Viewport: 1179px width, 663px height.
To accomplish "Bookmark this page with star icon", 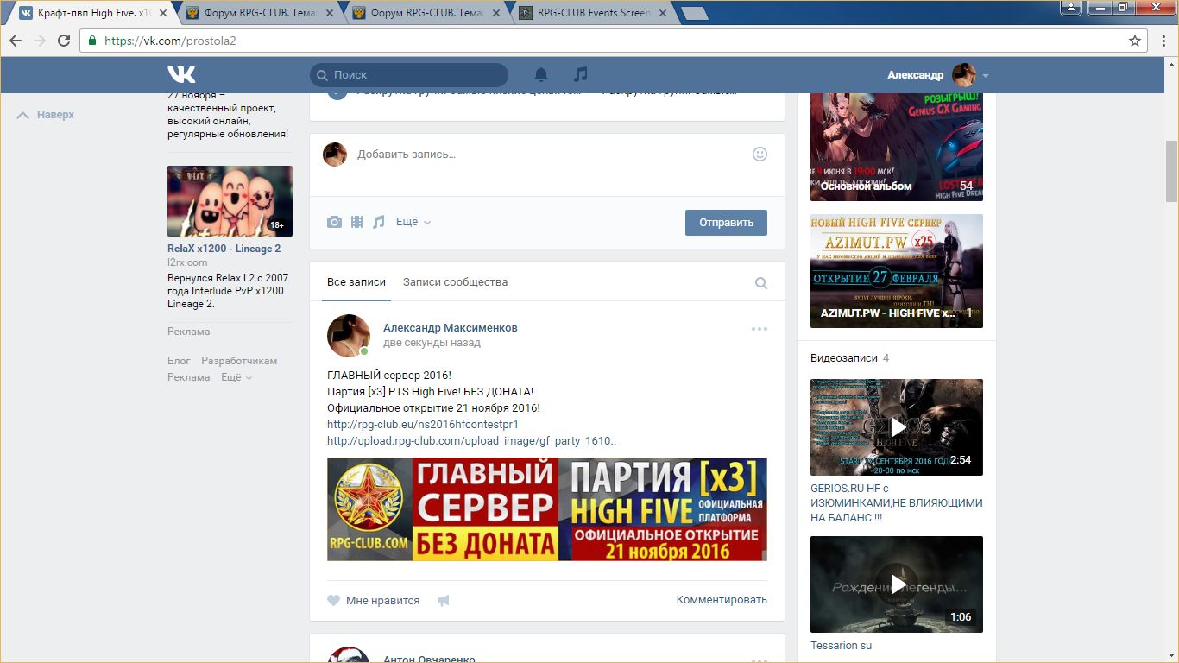I will coord(1135,41).
